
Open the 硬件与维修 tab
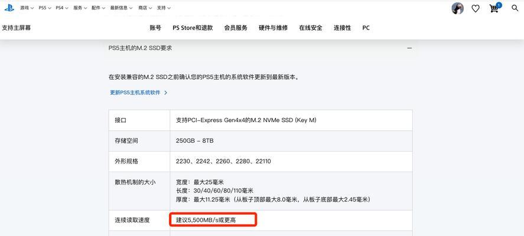pyautogui.click(x=273, y=28)
